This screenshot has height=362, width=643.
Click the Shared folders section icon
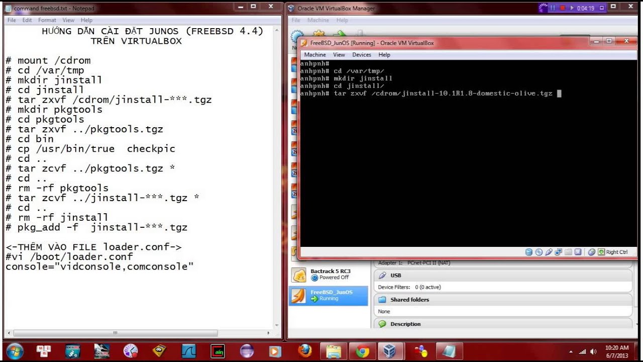tap(382, 300)
